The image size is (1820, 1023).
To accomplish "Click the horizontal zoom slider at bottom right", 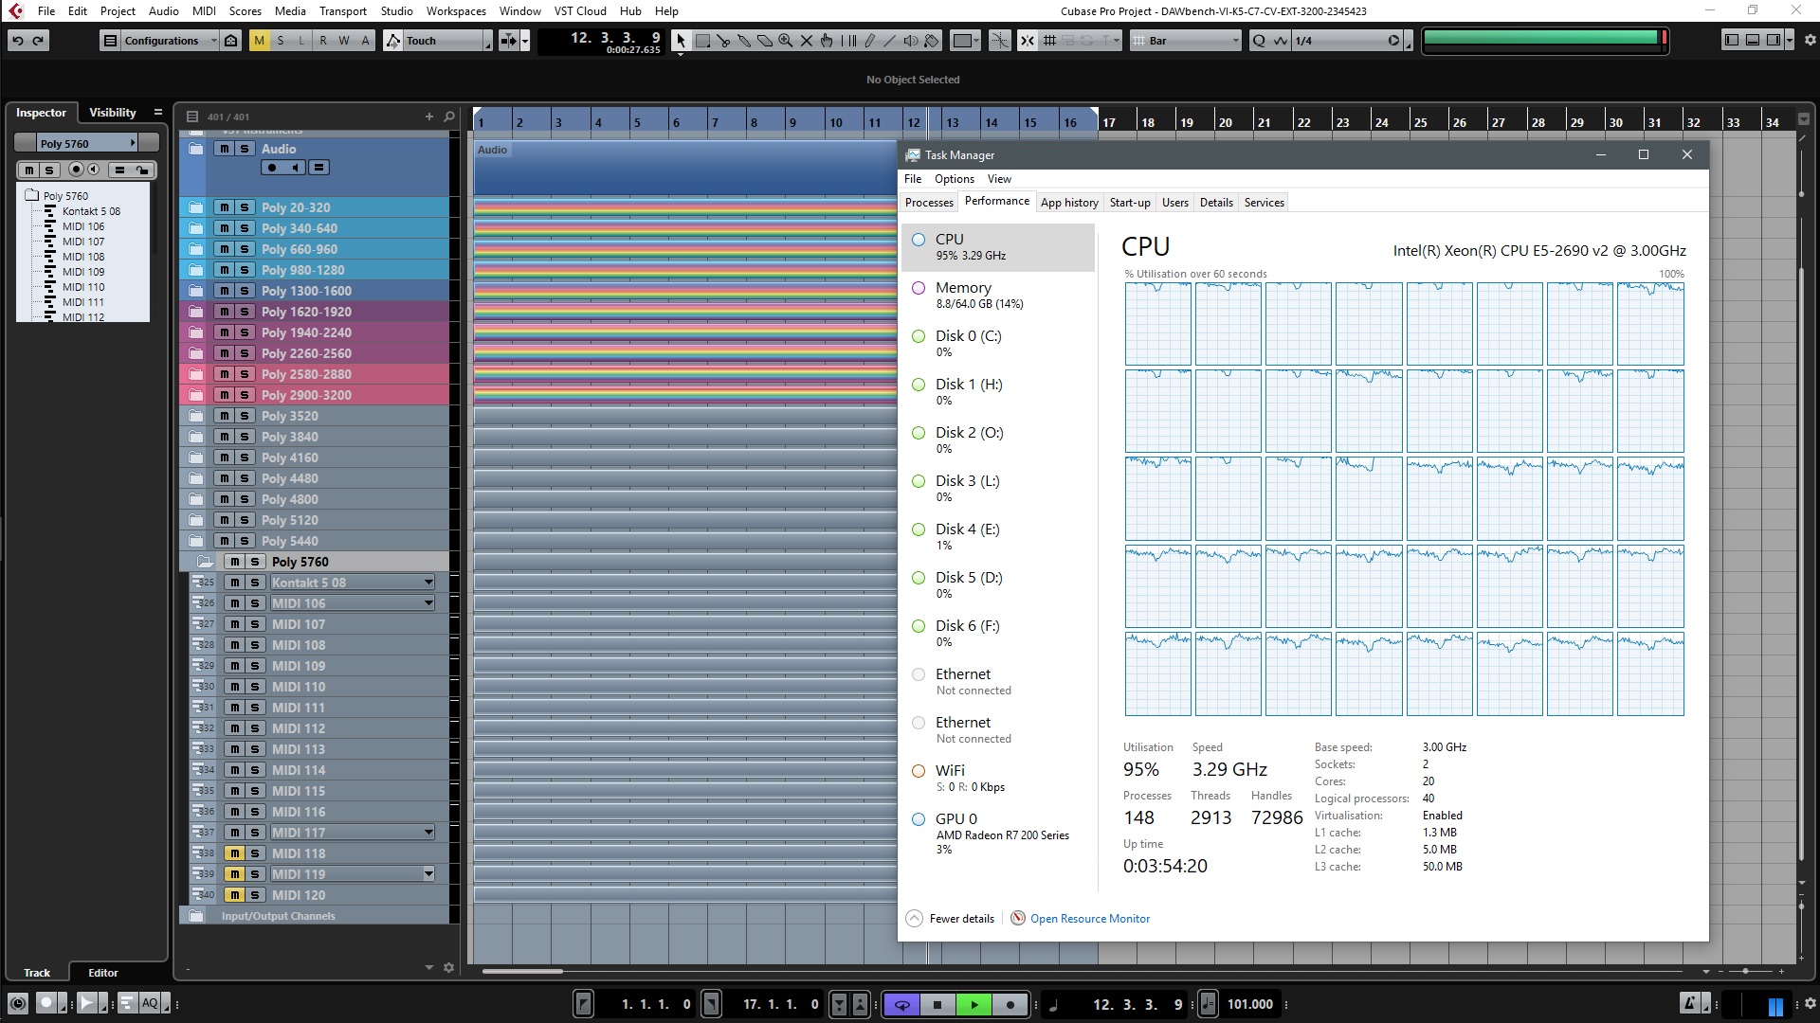I will click(x=1745, y=972).
